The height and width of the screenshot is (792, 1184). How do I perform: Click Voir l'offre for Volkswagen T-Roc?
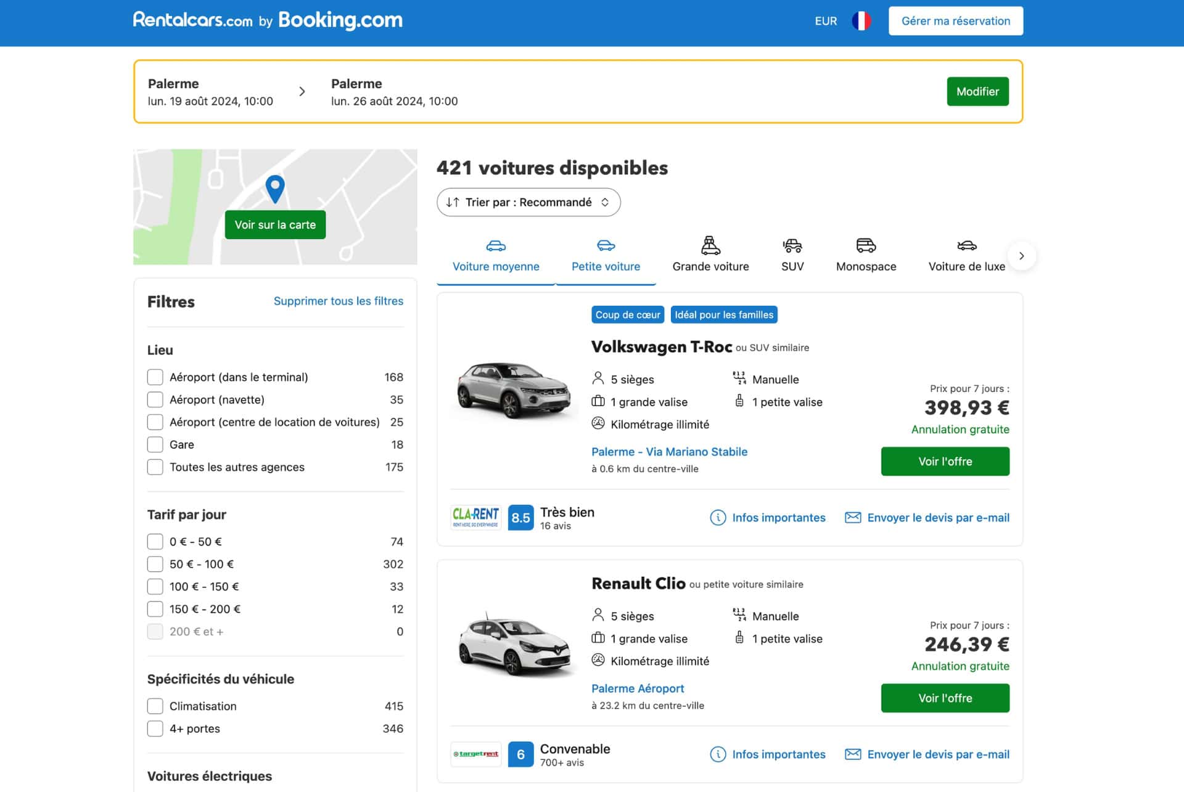[945, 462]
